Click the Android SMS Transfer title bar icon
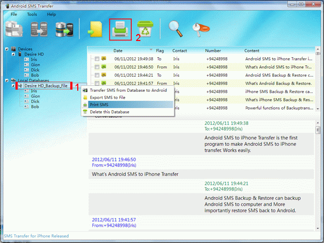 point(8,6)
